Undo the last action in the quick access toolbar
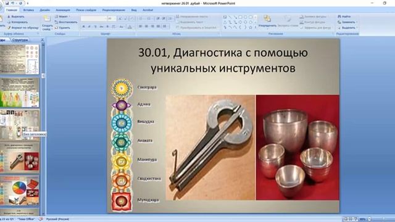The image size is (395, 222). (x=13, y=3)
